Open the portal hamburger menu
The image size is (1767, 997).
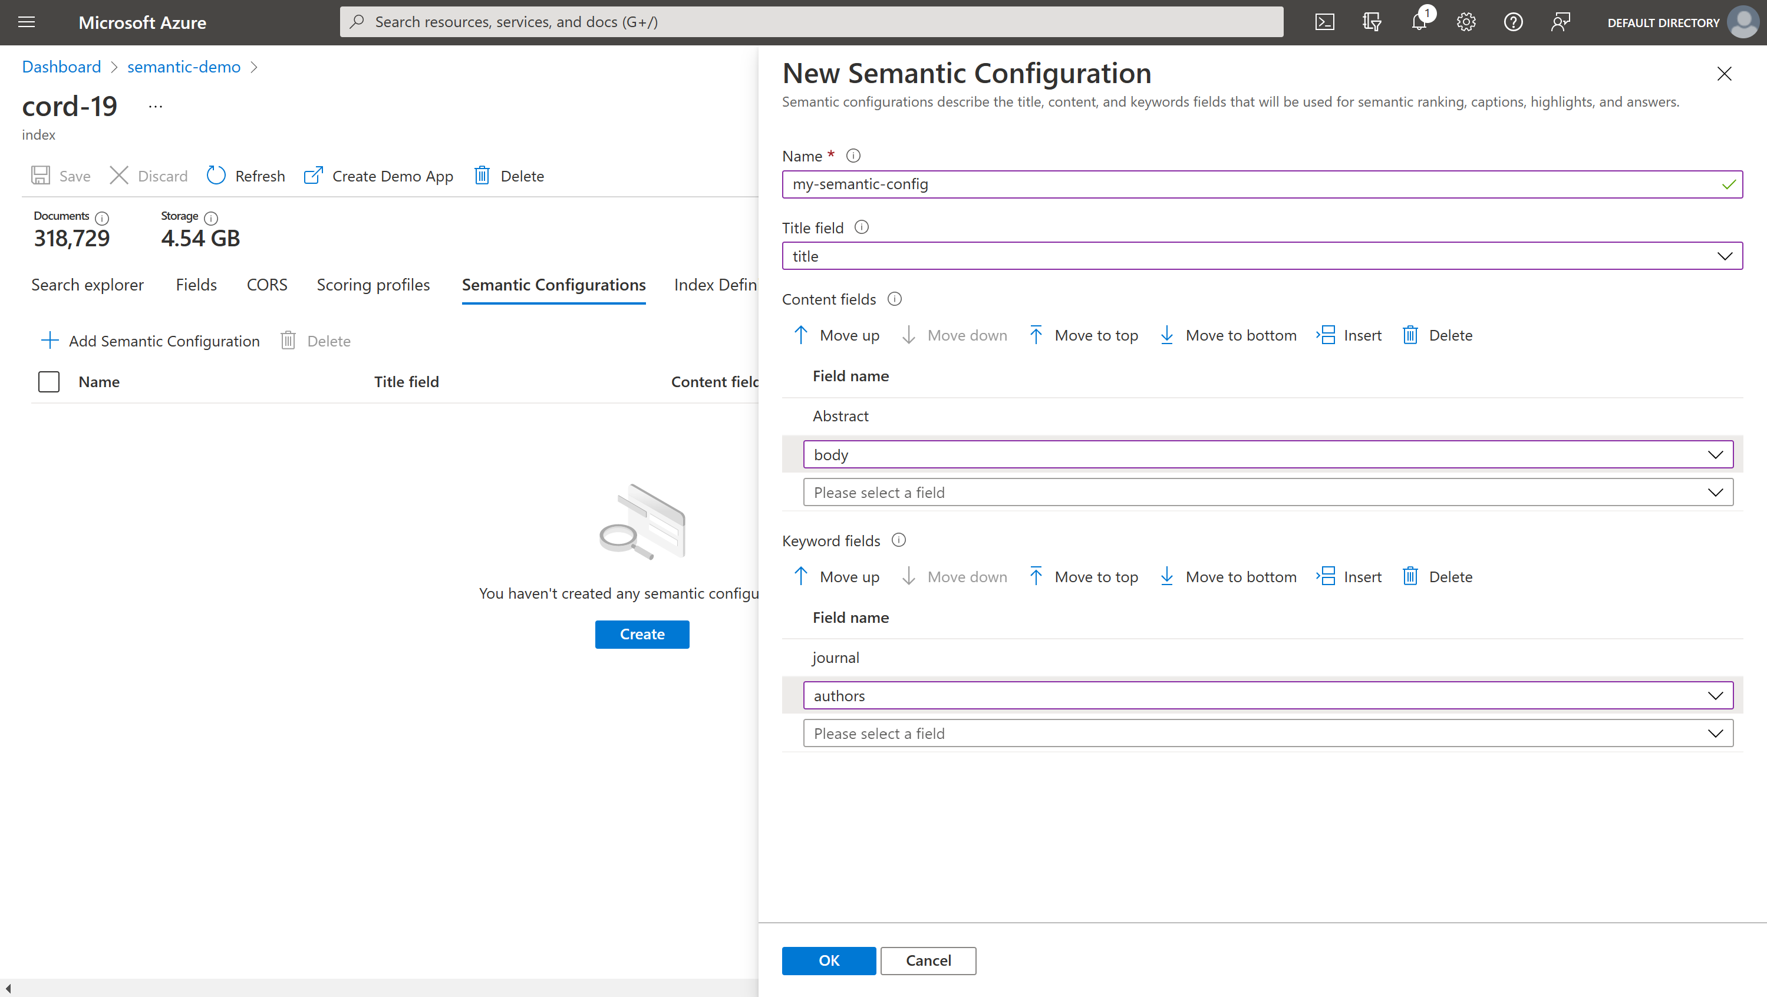26,22
